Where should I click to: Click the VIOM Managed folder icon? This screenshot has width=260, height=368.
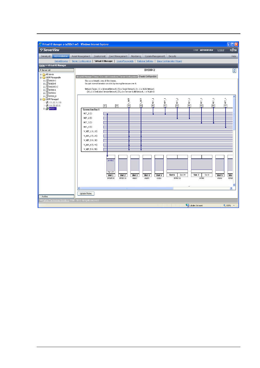tap(44, 99)
